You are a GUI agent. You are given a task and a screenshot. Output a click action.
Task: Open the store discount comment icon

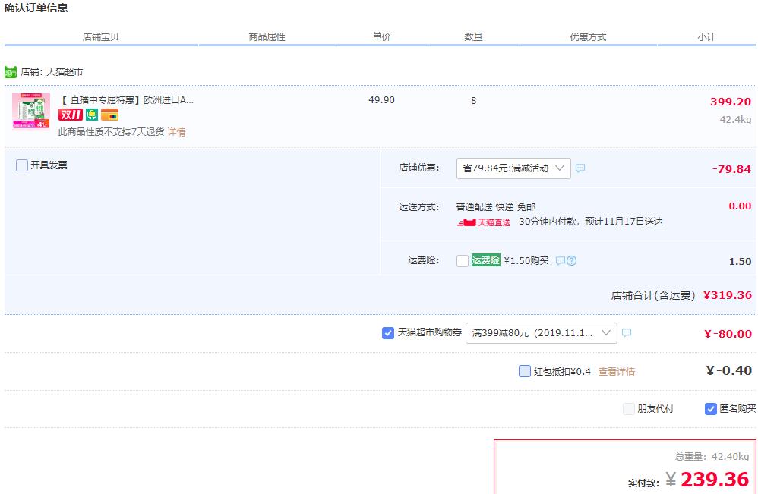pos(580,168)
